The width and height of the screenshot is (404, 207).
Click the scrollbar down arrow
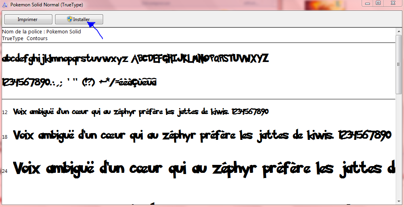(398, 201)
